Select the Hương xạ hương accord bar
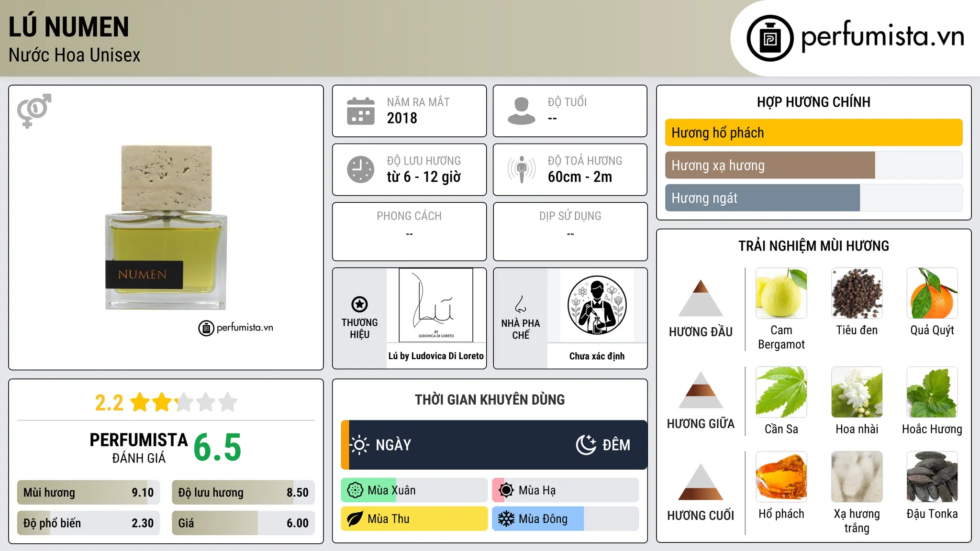Screen dimensions: 980x551 click(x=814, y=165)
